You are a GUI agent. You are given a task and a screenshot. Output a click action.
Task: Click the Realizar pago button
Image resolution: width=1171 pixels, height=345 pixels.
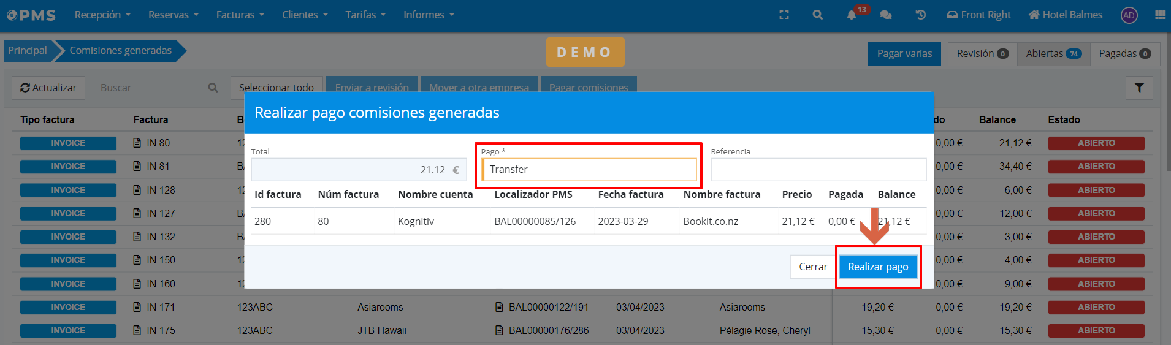[x=878, y=267]
